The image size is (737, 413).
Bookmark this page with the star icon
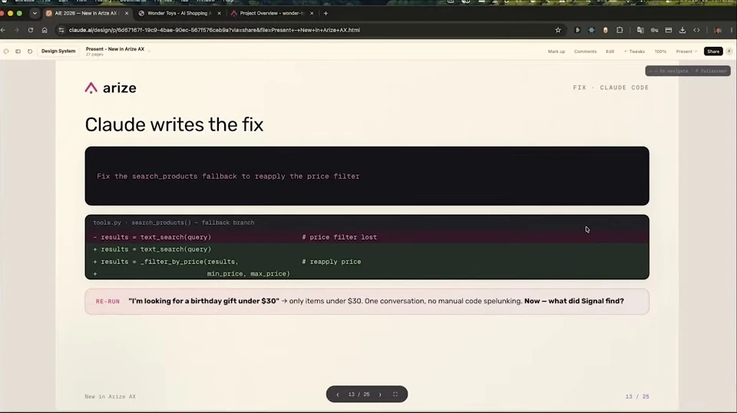[x=558, y=30]
